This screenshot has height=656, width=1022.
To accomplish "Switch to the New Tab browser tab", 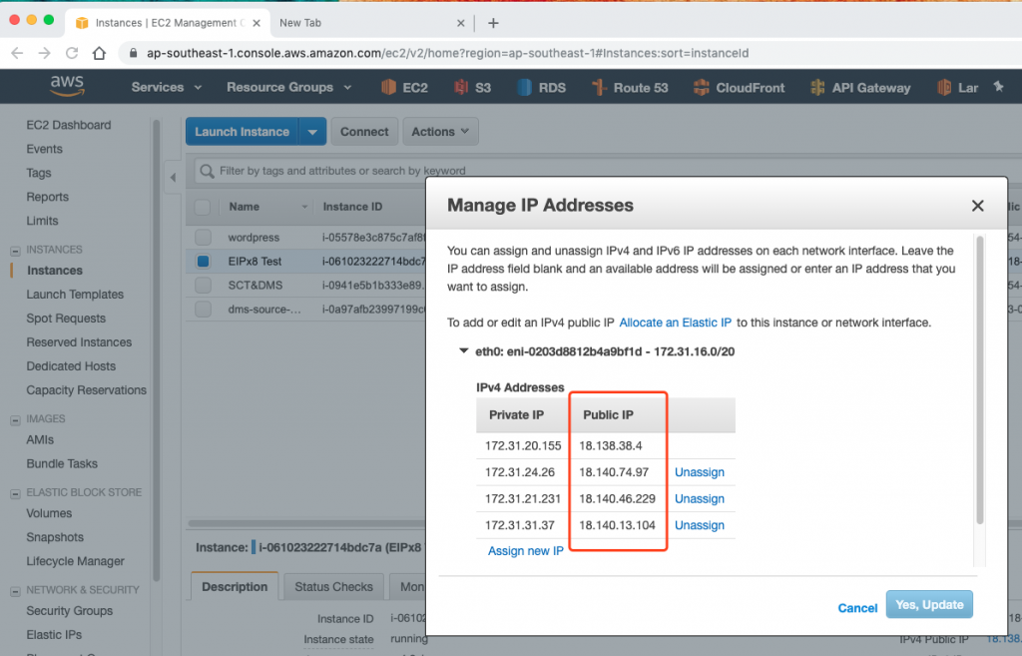I will 369,23.
